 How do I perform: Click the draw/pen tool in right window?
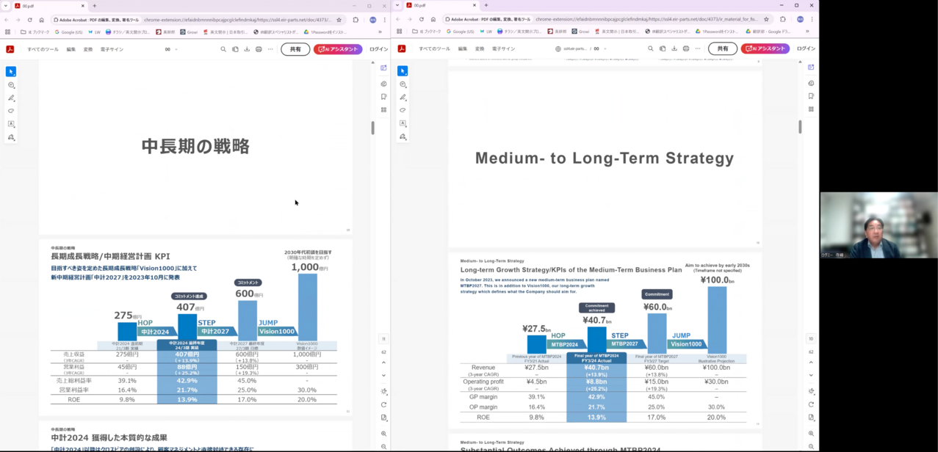[x=403, y=97]
